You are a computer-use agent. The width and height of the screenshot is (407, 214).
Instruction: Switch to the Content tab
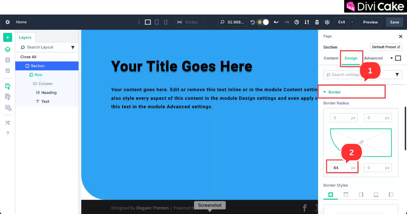(x=331, y=58)
